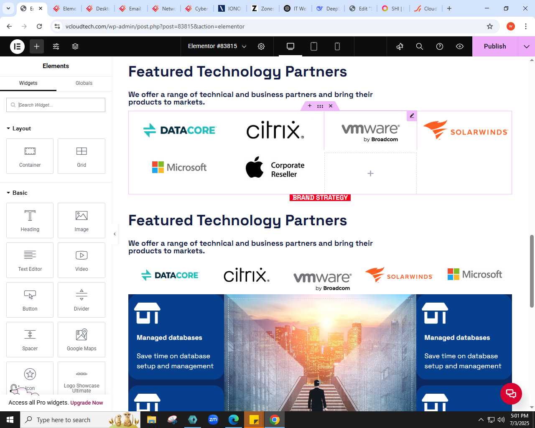Select the Video widget
The image size is (535, 428).
coord(82,260)
